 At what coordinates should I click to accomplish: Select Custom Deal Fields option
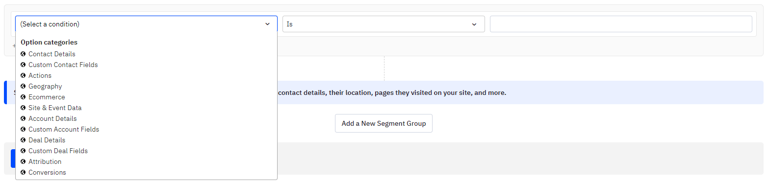[x=58, y=151]
